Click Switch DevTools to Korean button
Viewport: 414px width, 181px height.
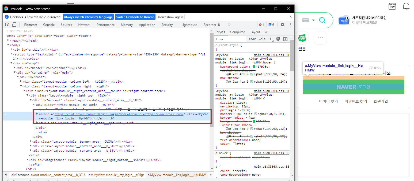click(x=135, y=17)
